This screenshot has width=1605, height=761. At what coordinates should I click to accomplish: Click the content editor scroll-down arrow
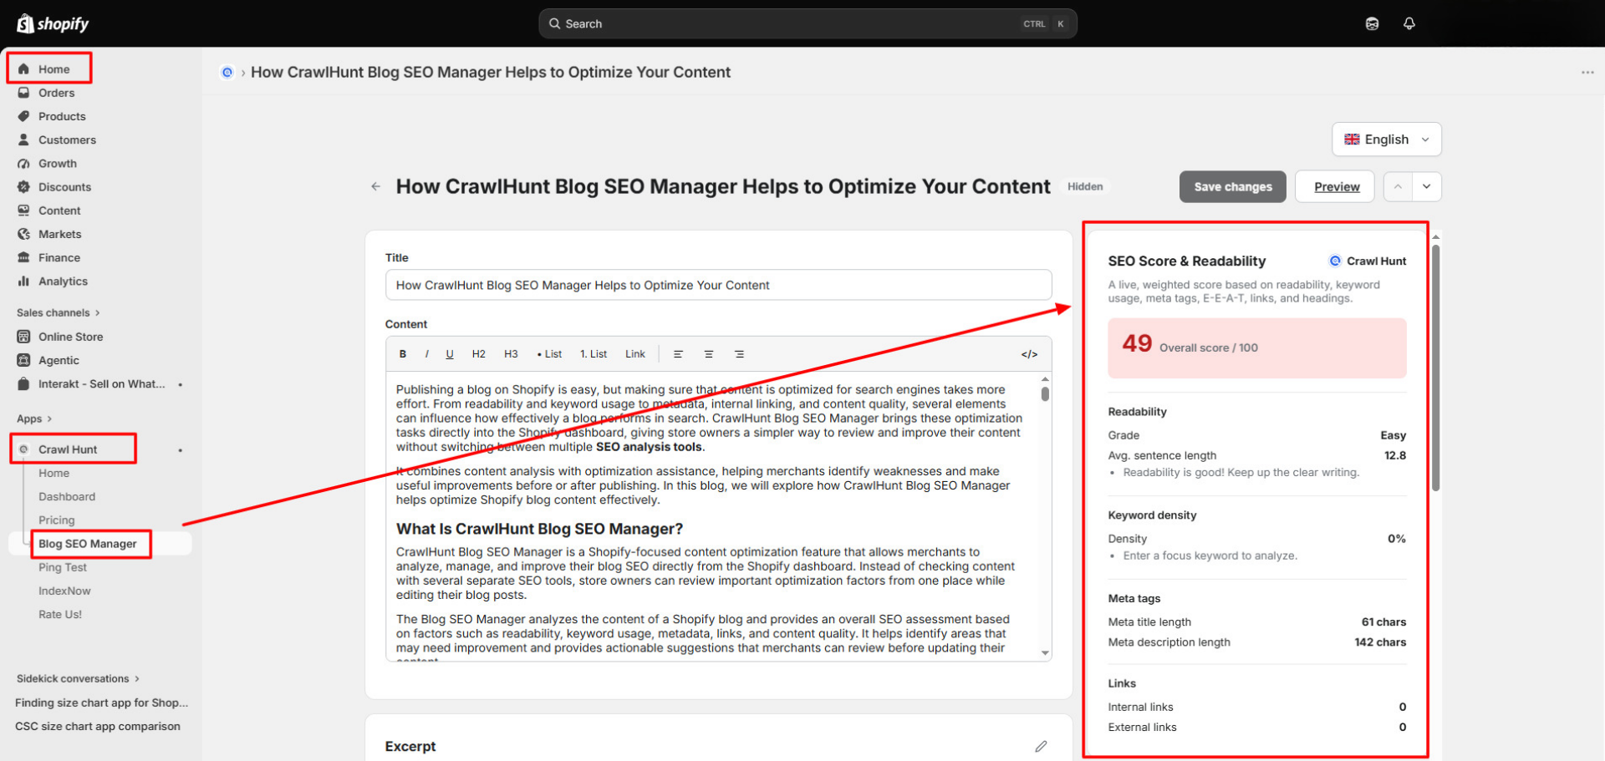tap(1045, 653)
